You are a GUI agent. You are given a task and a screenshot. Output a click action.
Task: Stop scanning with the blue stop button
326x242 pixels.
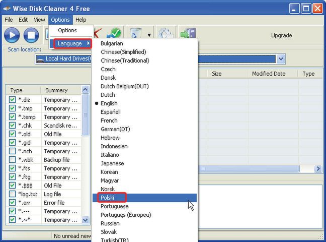[x=31, y=35]
